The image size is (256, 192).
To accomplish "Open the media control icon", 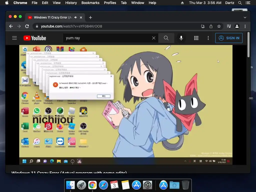I will click(x=229, y=26).
